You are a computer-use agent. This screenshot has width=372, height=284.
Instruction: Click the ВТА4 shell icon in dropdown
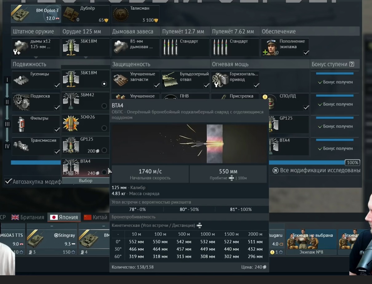pyautogui.click(x=71, y=167)
